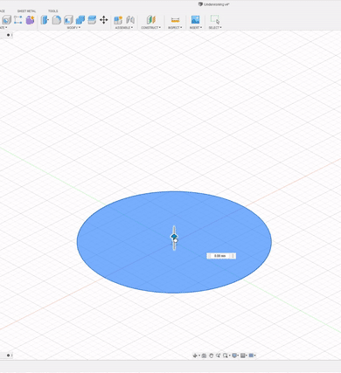
Task: Open the SELECT dropdown menu
Action: (215, 28)
